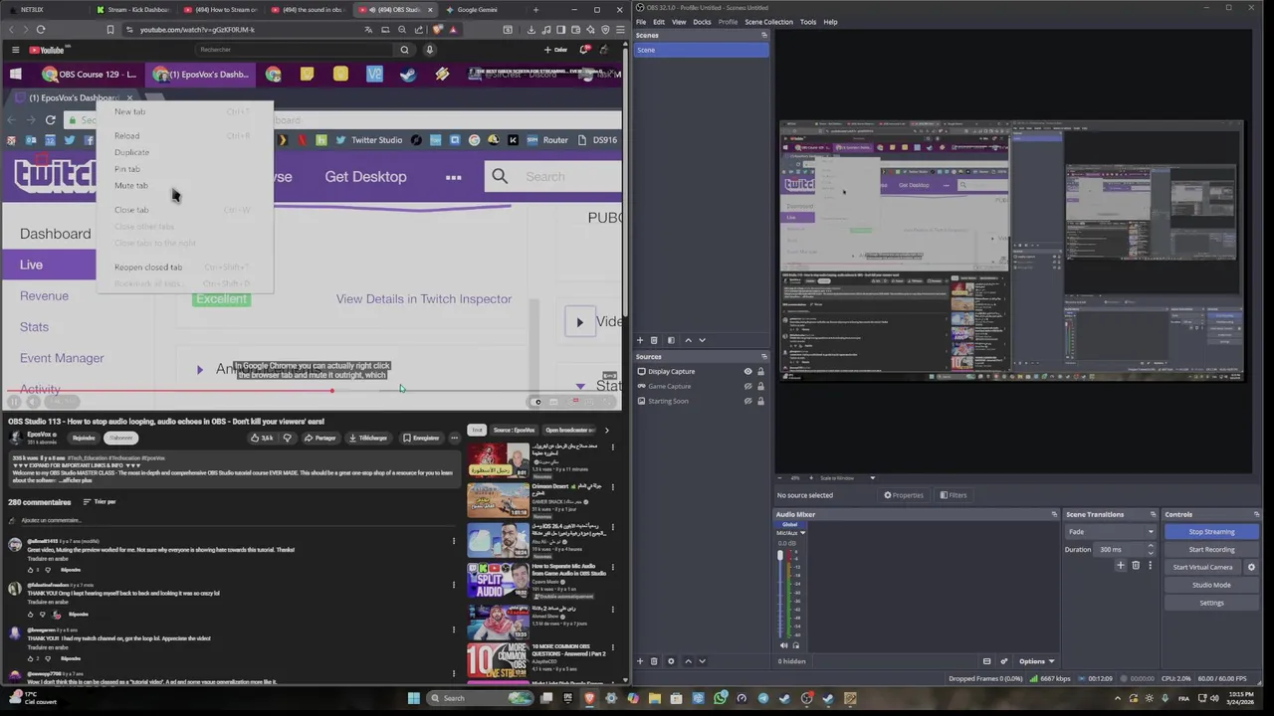
Task: Open OBS Scene Collection menu
Action: [x=768, y=22]
